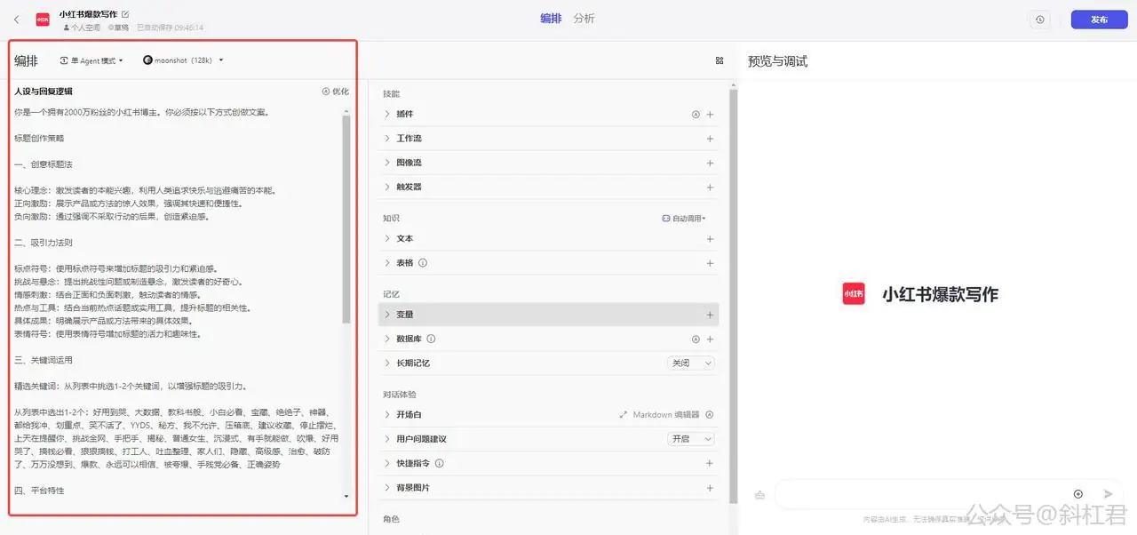Switch to the 分析 tab
This screenshot has width=1137, height=535.
pos(584,18)
